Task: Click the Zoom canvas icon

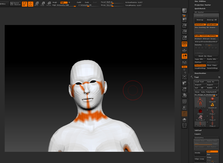Action: pos(184,25)
